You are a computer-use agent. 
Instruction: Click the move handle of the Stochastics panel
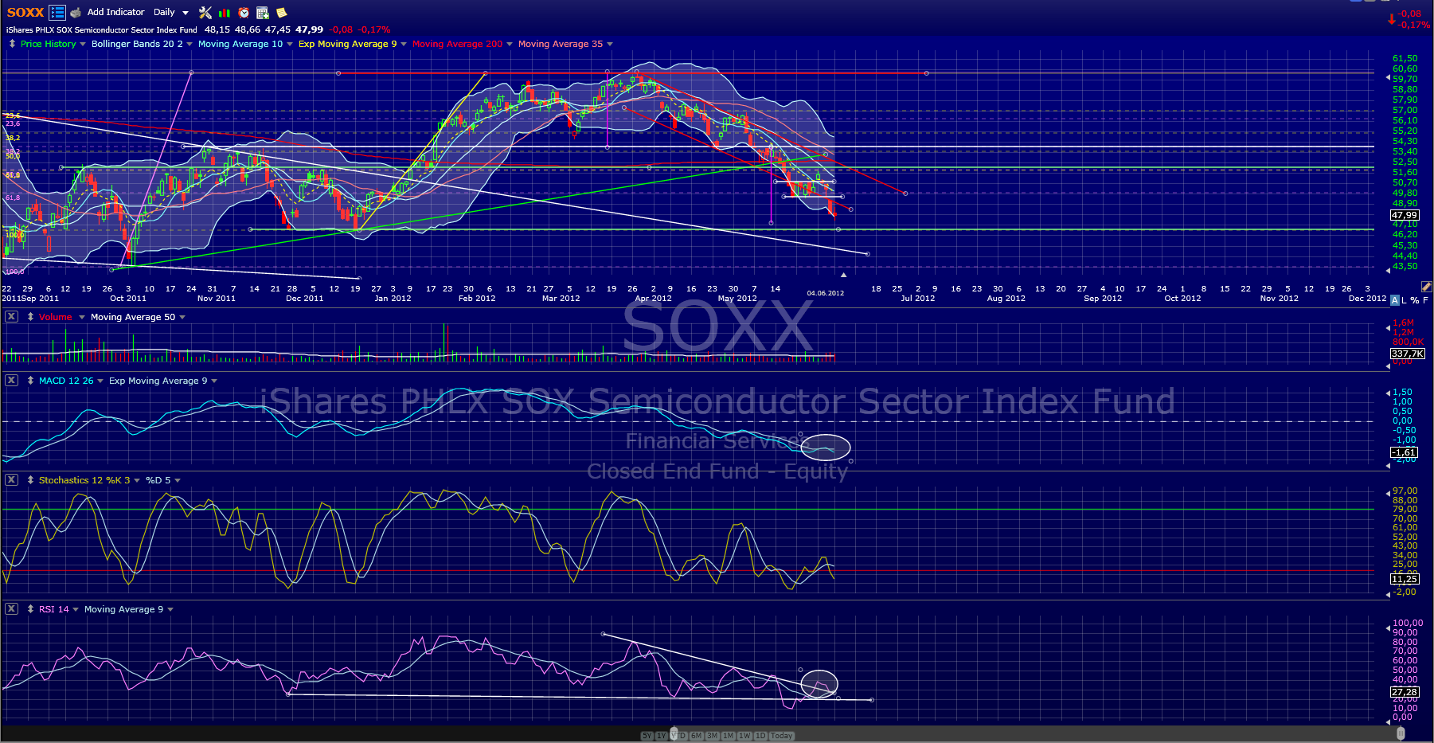30,480
